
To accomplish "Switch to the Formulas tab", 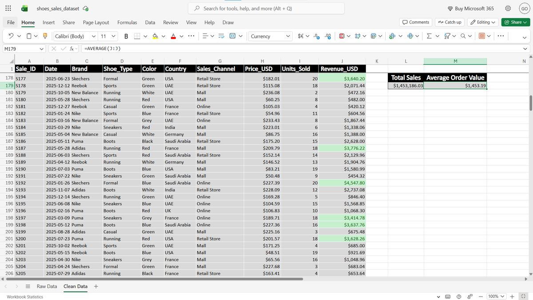I will [x=127, y=22].
